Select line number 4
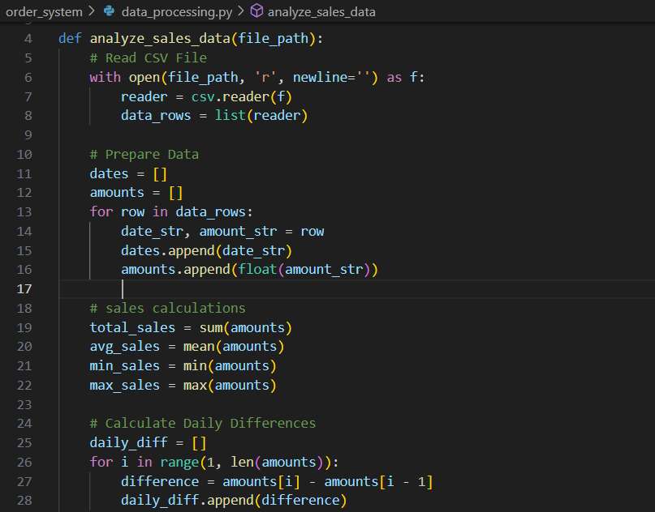The width and height of the screenshot is (655, 512). pyautogui.click(x=28, y=38)
